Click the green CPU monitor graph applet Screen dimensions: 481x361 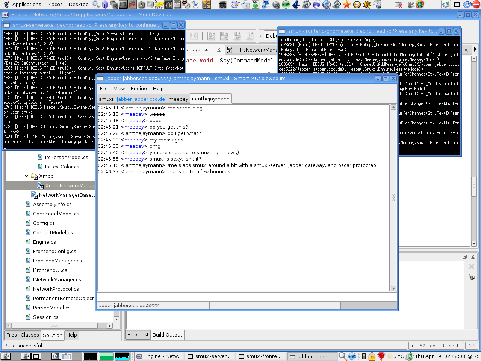tap(106, 356)
